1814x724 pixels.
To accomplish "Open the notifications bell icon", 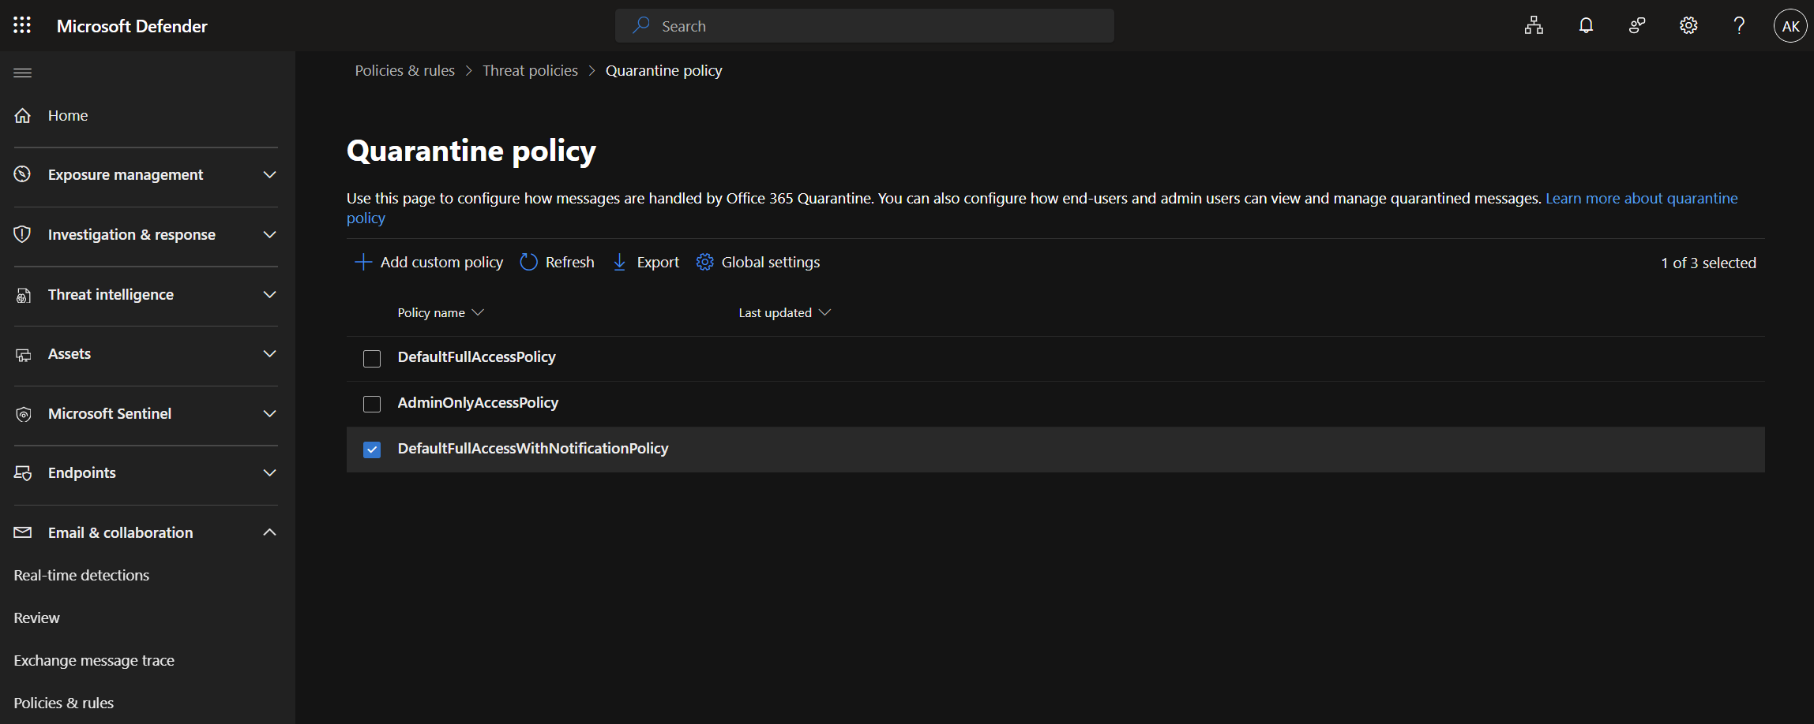I will 1585,25.
